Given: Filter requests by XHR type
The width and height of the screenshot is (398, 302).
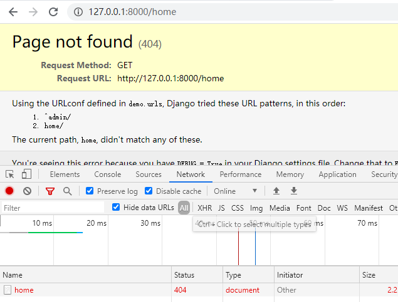Looking at the screenshot, I should coord(204,208).
